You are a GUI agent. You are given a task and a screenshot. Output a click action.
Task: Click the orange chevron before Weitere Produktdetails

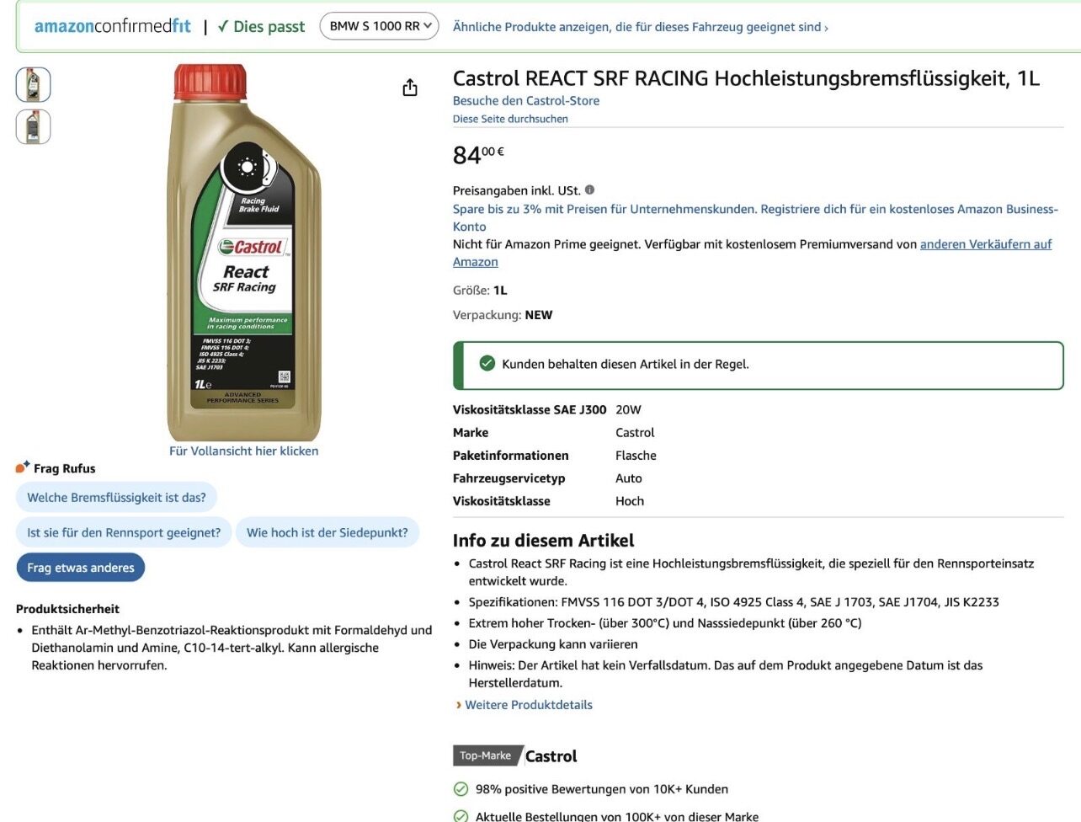click(458, 705)
